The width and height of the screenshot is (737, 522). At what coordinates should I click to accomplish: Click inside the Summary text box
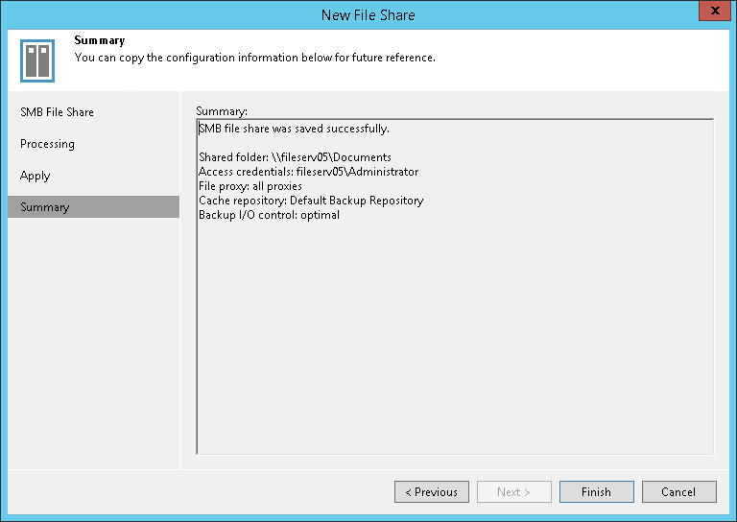pos(455,287)
